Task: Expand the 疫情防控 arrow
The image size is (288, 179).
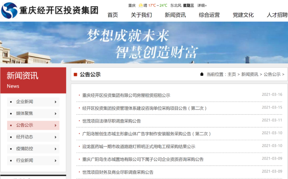Action: pyautogui.click(x=56, y=149)
